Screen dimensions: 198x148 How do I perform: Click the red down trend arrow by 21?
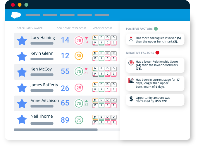tap(86, 69)
